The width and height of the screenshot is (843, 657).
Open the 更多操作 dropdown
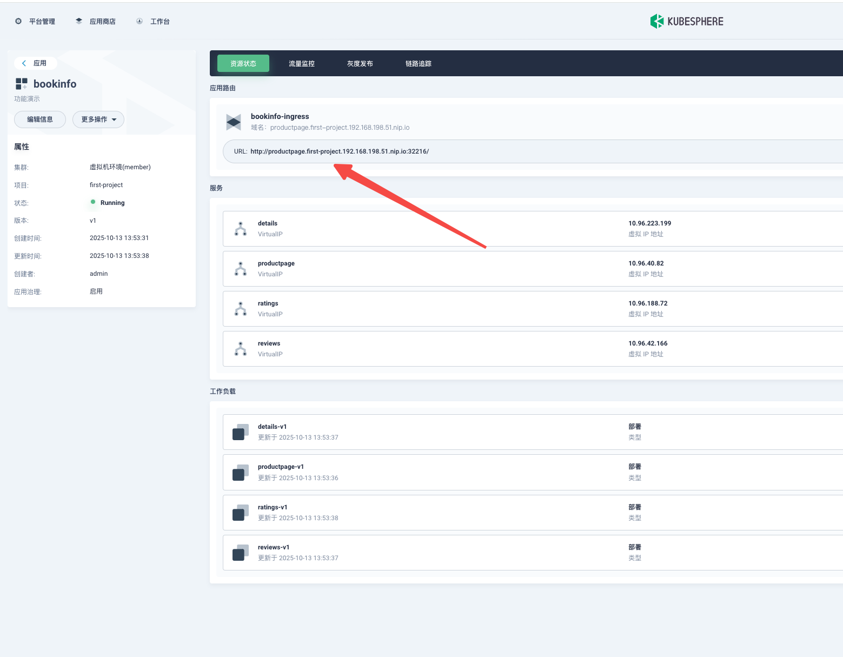[98, 120]
